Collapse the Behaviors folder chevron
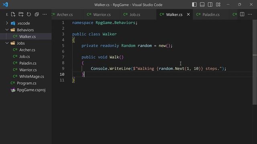Image resolution: width=257 pixels, height=144 pixels. [7, 30]
